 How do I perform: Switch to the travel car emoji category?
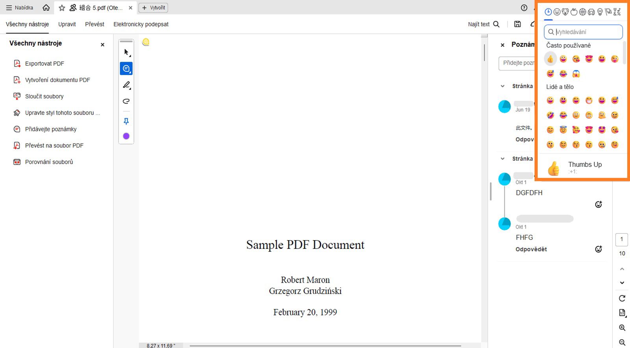tap(591, 12)
